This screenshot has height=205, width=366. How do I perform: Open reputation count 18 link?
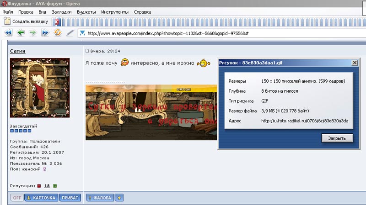(47, 186)
